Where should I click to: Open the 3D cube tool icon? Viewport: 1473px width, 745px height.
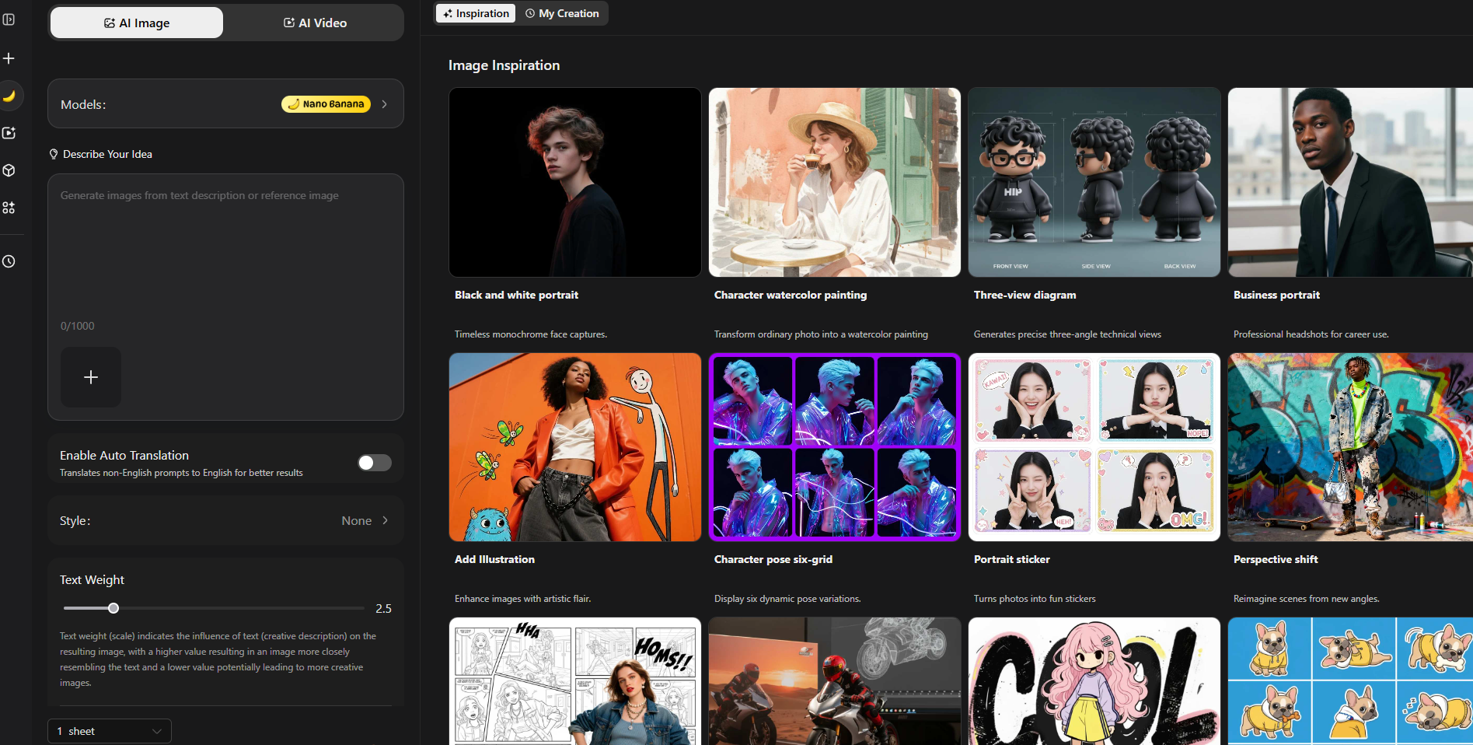[9, 170]
